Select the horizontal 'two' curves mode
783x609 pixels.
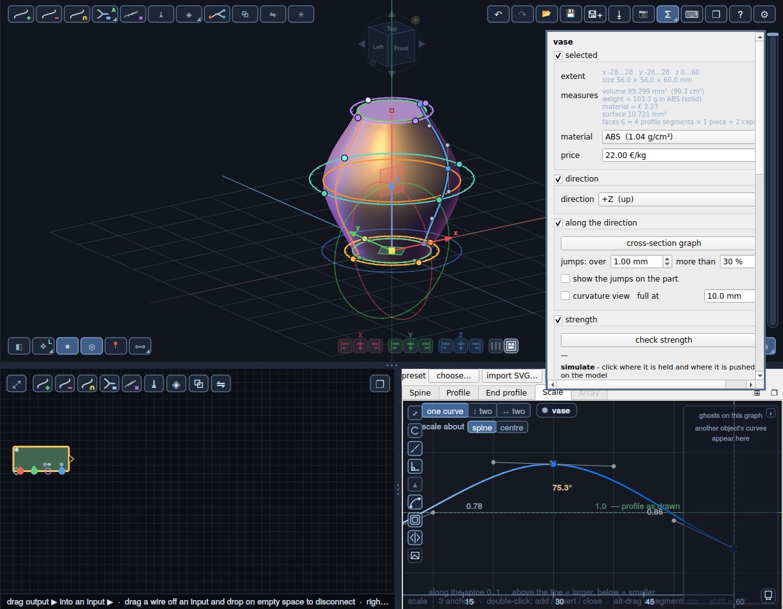click(x=514, y=411)
